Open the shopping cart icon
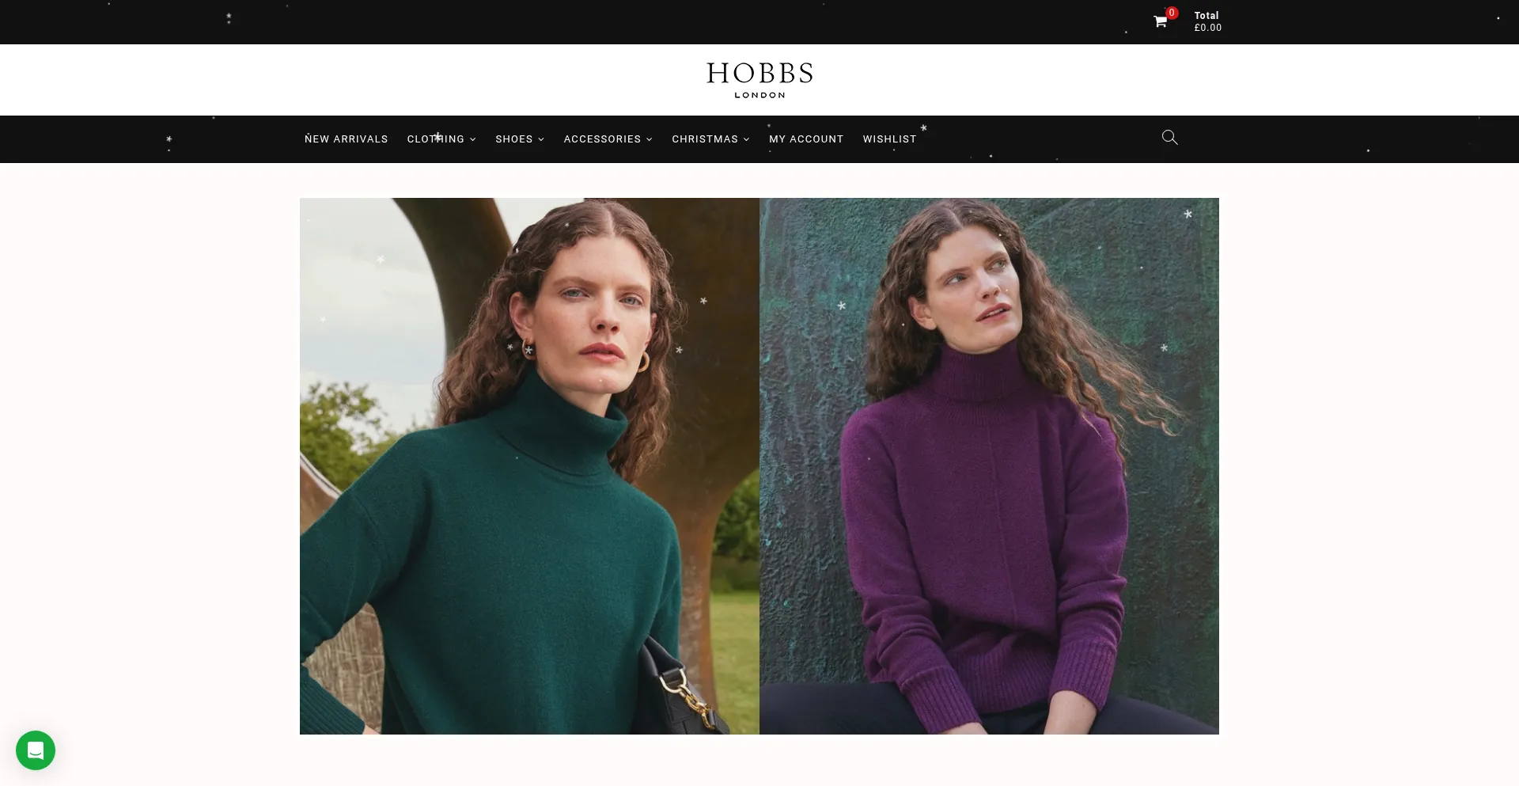 tap(1160, 22)
